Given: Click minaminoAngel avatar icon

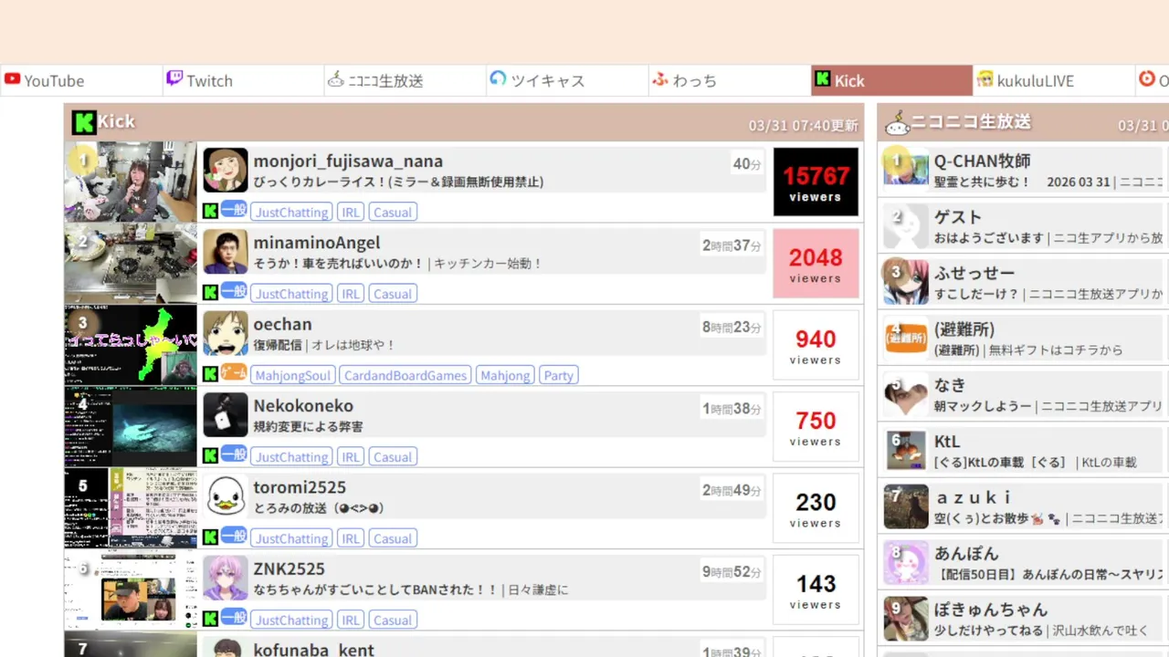Looking at the screenshot, I should coord(226,252).
